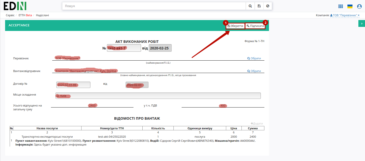Click the Зберегти button
This screenshot has width=365, height=161.
click(235, 26)
